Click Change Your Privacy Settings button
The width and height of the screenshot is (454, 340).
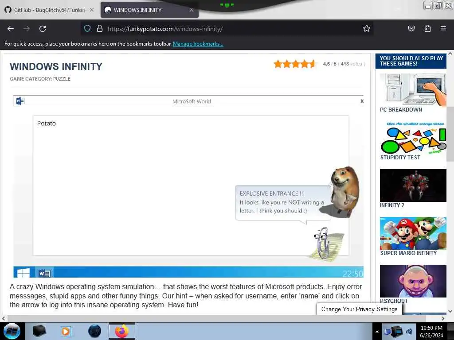pos(359,309)
